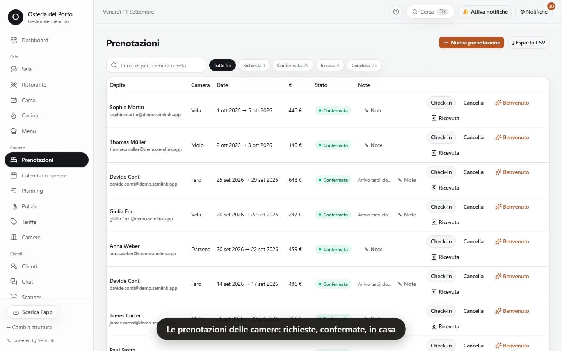
Task: Click the Camere door icon in the sidebar
Action: tap(14, 237)
